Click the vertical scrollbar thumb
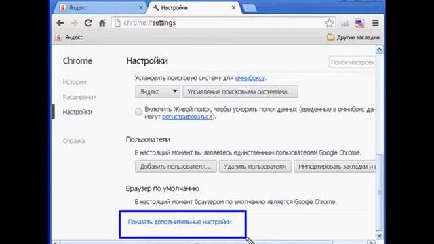The image size is (434, 244). tap(380, 192)
